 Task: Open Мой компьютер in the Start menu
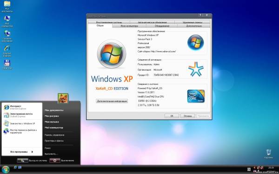[x=54, y=128]
